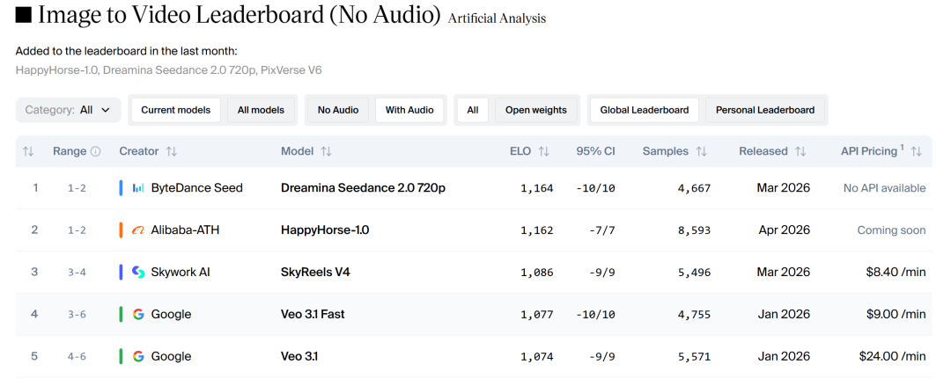The width and height of the screenshot is (951, 379).
Task: Open the Dreamina Seedance 2.0 720p model
Action: click(x=363, y=188)
